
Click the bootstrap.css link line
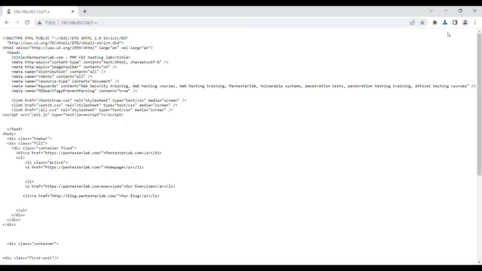(x=99, y=100)
